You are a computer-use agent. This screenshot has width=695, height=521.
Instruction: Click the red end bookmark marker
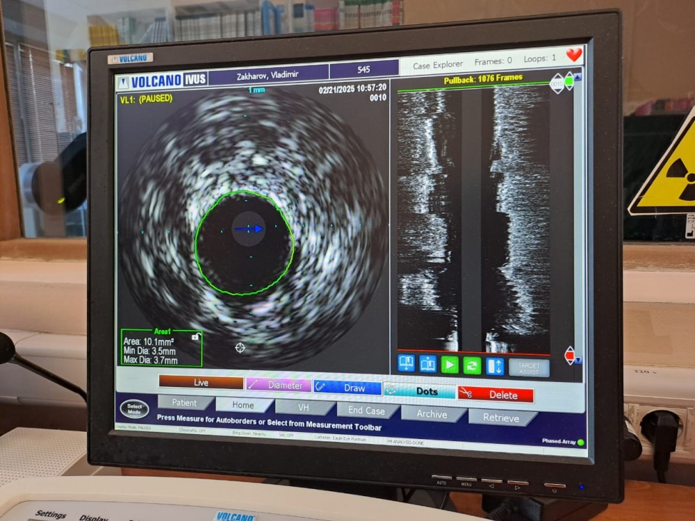570,356
